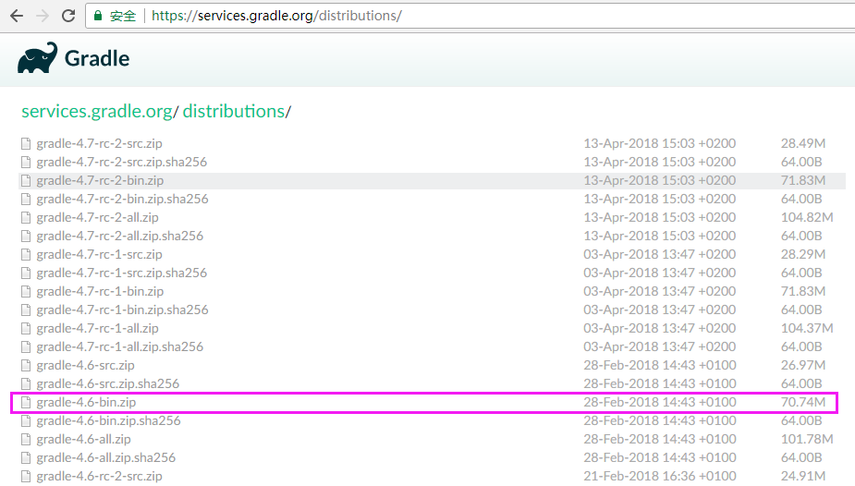Download gradle-4.7-rc-1-all.zip
Viewport: 855px width, 486px height.
coord(98,329)
